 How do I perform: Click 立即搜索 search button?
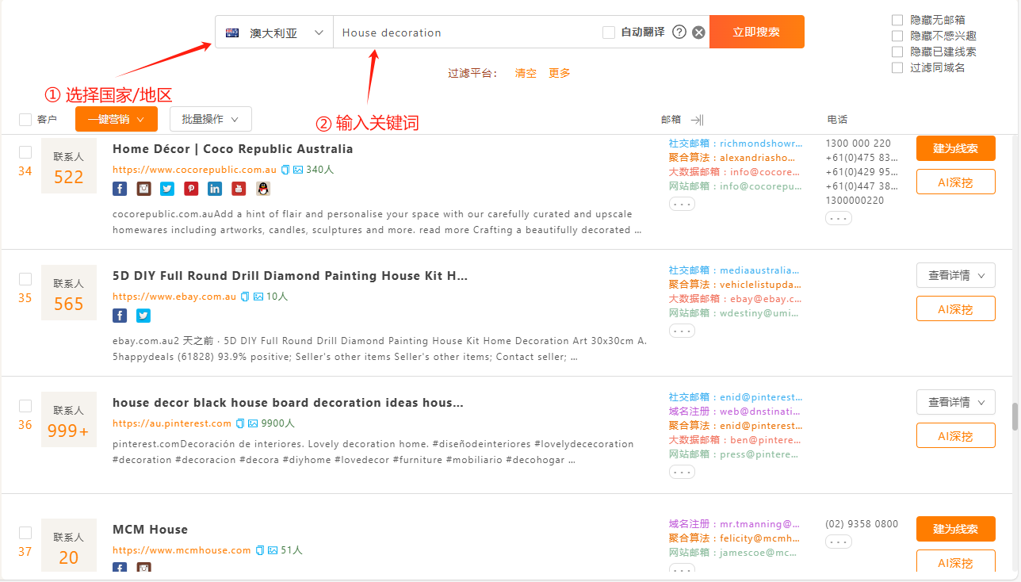tap(757, 32)
